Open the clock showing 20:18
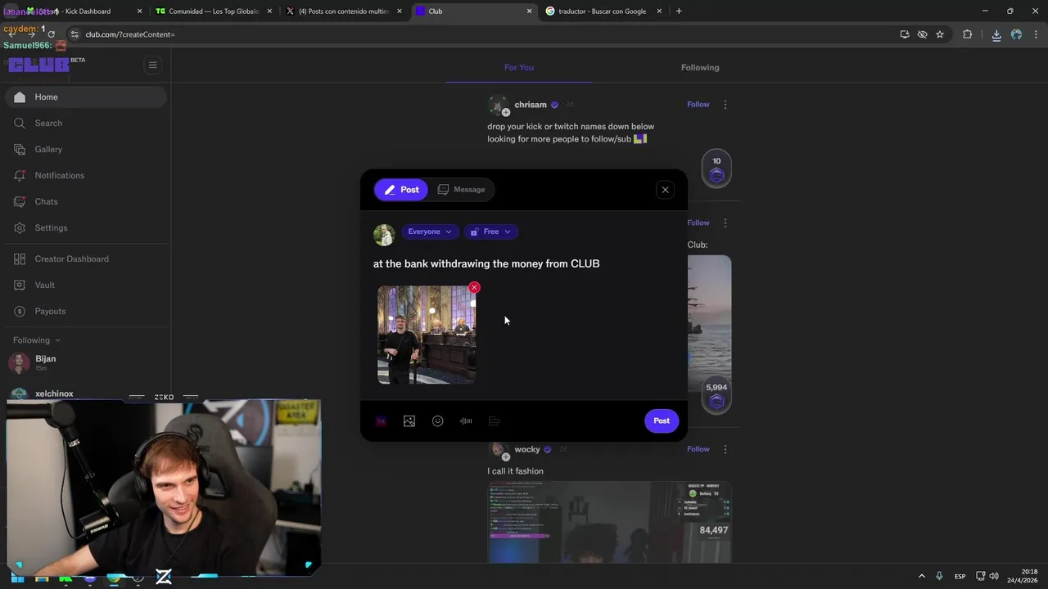 (x=1023, y=576)
